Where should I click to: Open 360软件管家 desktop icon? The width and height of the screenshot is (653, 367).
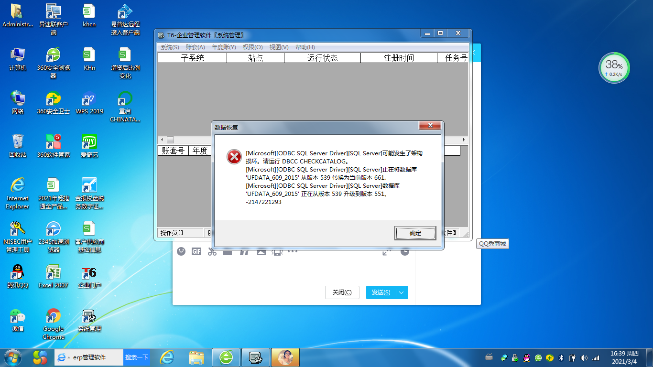[x=54, y=146]
